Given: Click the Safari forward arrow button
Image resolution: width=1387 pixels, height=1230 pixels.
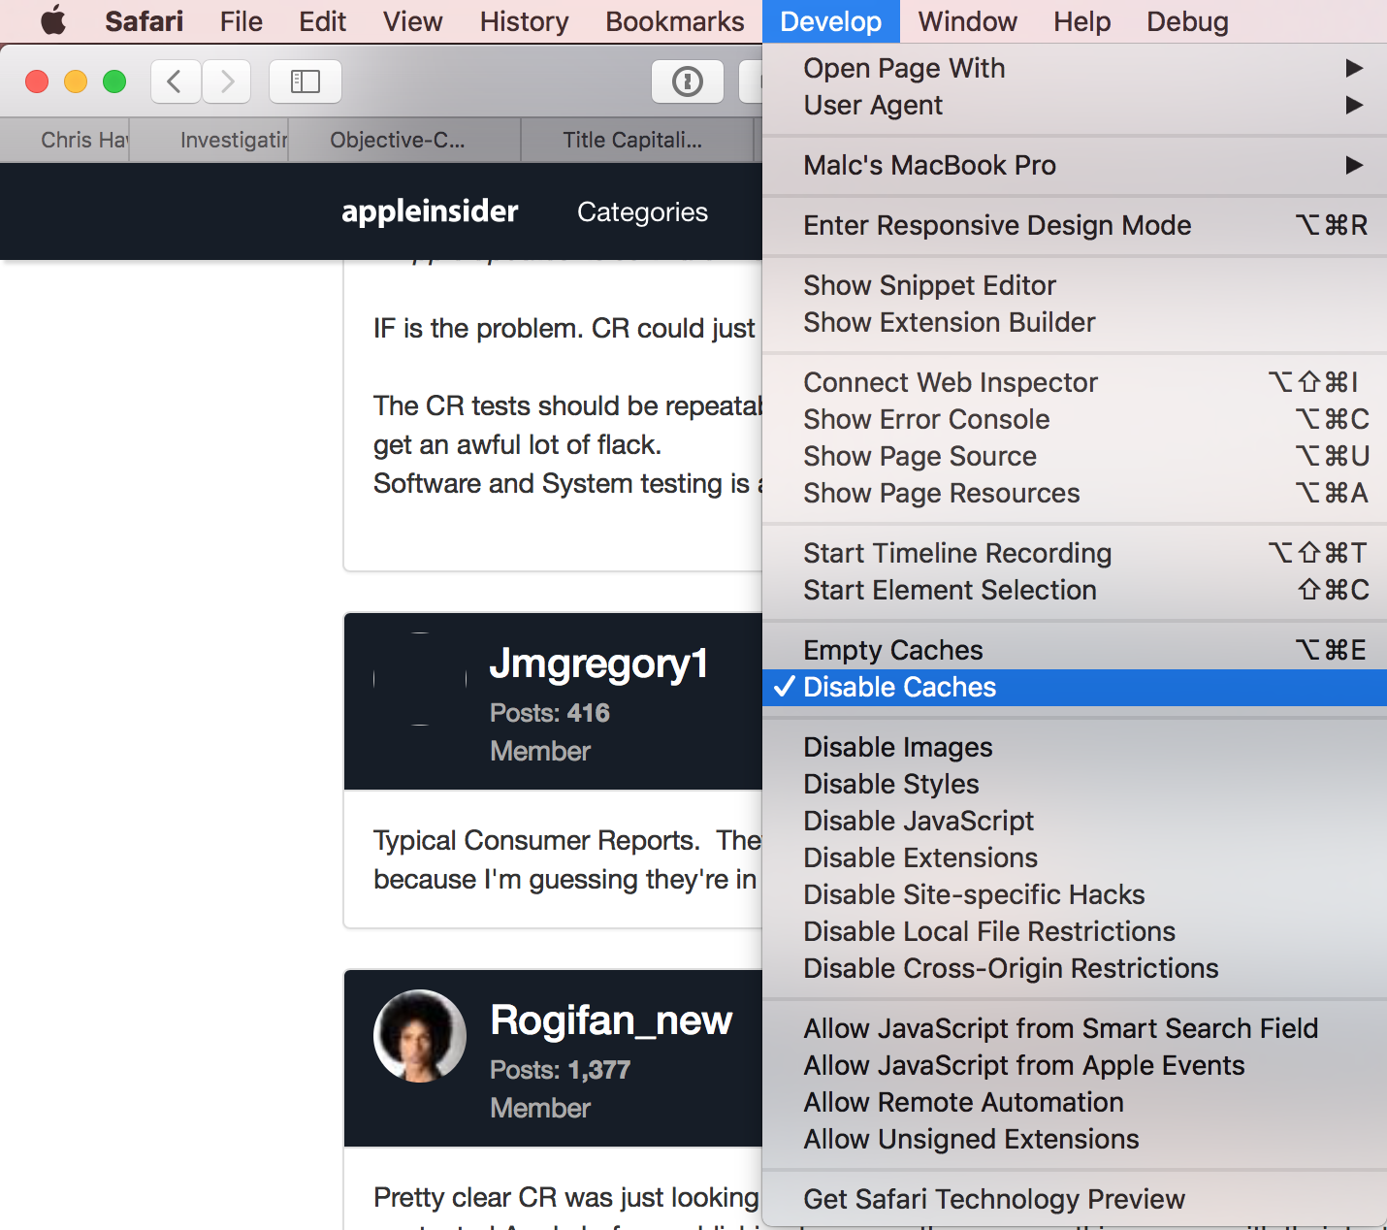Looking at the screenshot, I should pyautogui.click(x=227, y=81).
